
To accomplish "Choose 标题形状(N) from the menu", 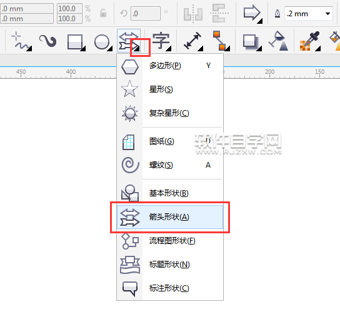I will click(x=170, y=265).
